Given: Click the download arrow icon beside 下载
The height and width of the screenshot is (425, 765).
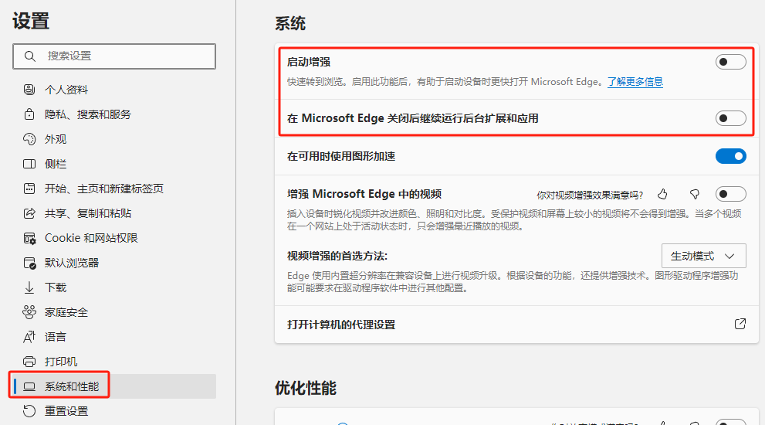Looking at the screenshot, I should pos(29,287).
